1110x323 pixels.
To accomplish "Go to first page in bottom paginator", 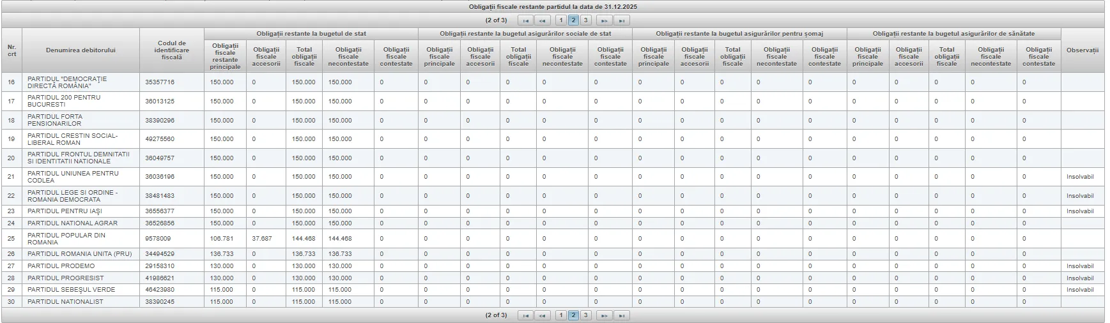I will point(525,315).
